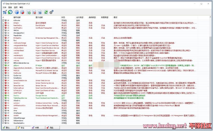This screenshot has height=131, width=214.
Task: Uncheck the SensorDataService row checkbox
Action: pyautogui.click(x=3, y=81)
